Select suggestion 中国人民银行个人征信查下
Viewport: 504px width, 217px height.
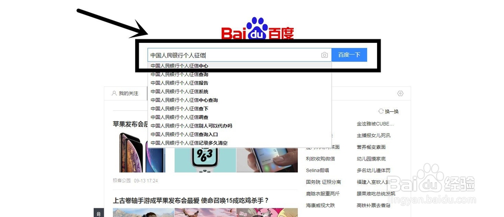[239, 109]
